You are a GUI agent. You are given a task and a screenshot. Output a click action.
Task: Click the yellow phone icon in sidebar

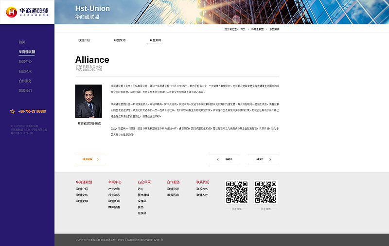point(13,111)
